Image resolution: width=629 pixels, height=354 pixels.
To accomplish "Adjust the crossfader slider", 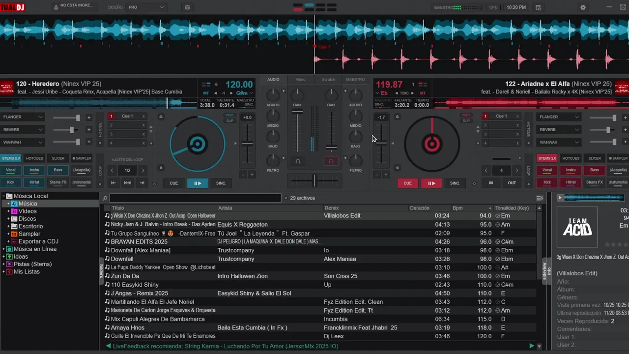I will coord(314,181).
